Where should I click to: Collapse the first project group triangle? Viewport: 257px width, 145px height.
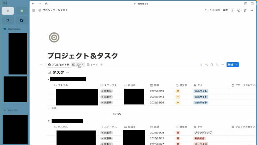coord(49,79)
